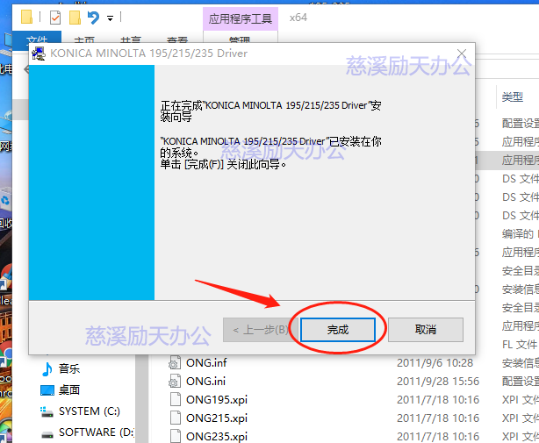This screenshot has height=443, width=539.
Task: Select the ONG235.xpi file
Action: click(x=216, y=436)
